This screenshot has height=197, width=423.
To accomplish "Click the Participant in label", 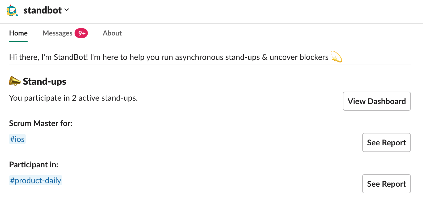I will click(x=34, y=164).
